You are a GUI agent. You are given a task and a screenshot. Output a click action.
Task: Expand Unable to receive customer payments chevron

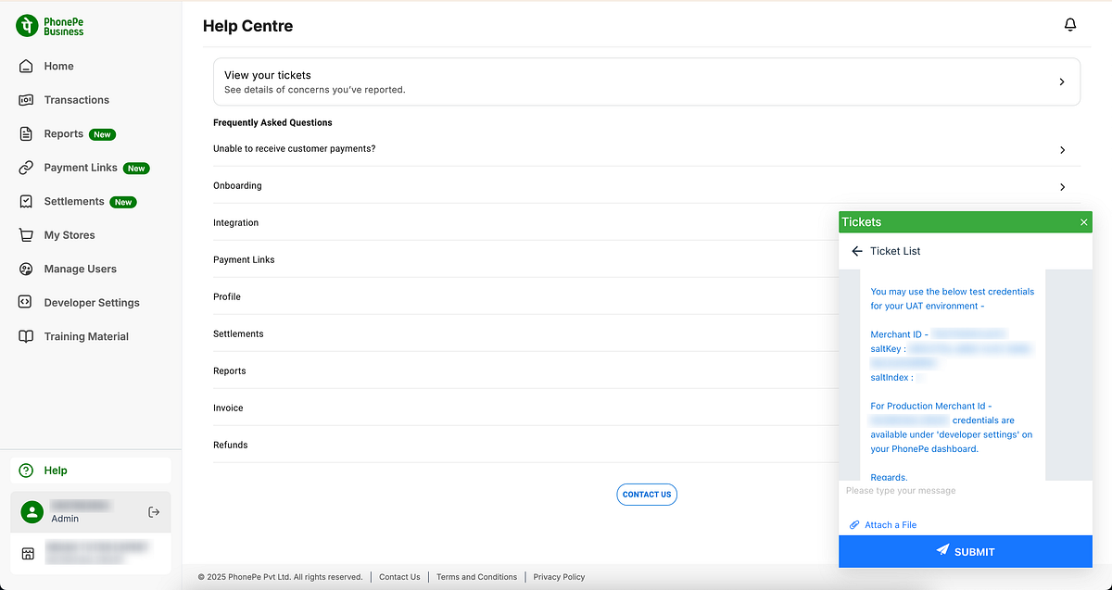click(x=1062, y=149)
